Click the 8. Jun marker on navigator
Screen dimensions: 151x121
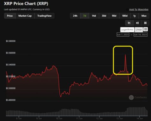(19, 118)
